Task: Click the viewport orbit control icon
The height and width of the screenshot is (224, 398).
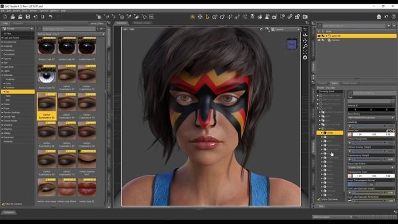Action: 305,35
